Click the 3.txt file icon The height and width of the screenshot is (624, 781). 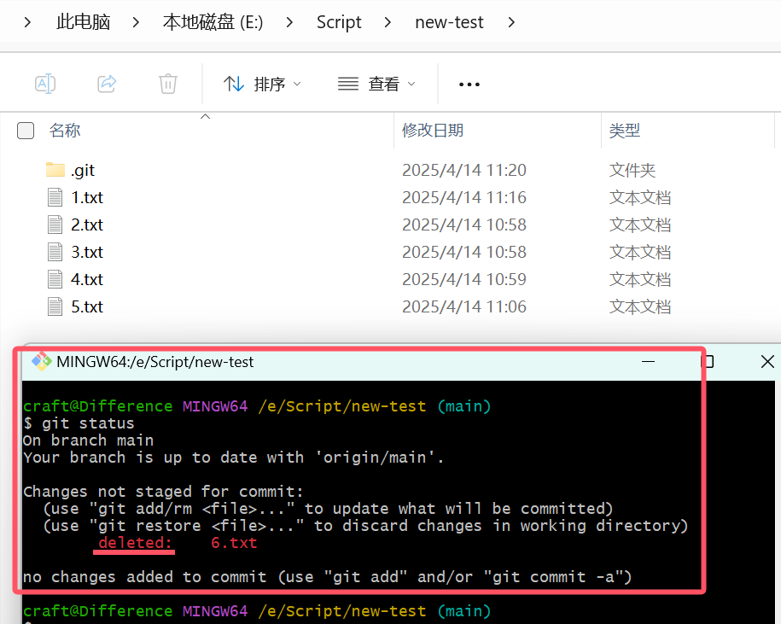point(55,252)
